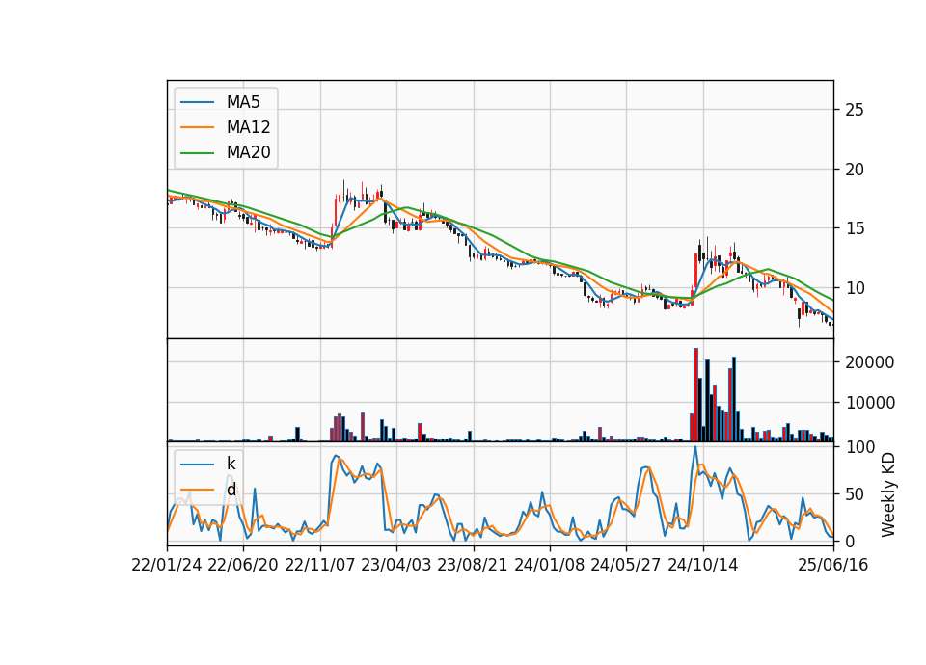This screenshot has width=926, height=665.
Task: Click the volume axis value 20000
Action: click(870, 362)
